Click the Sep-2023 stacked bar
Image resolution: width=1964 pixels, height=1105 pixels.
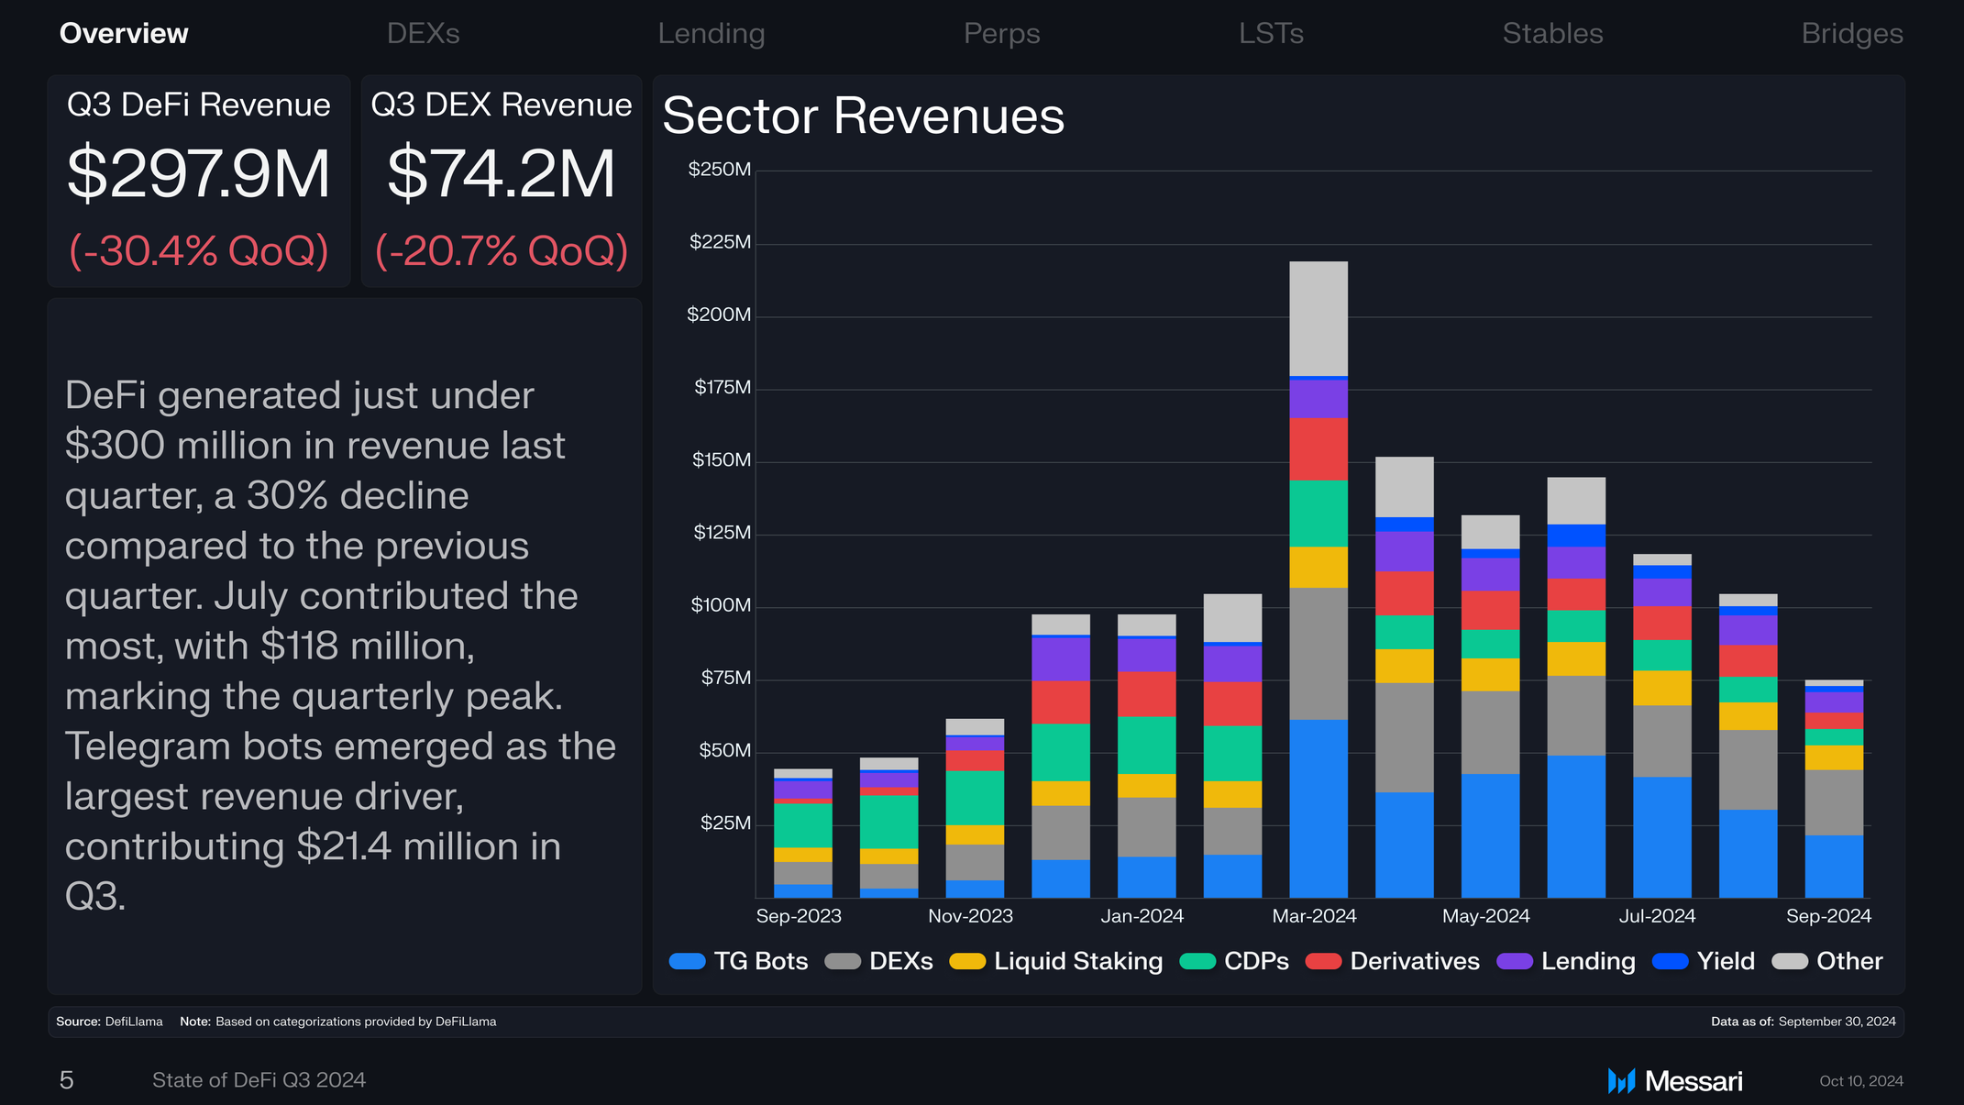click(x=803, y=833)
